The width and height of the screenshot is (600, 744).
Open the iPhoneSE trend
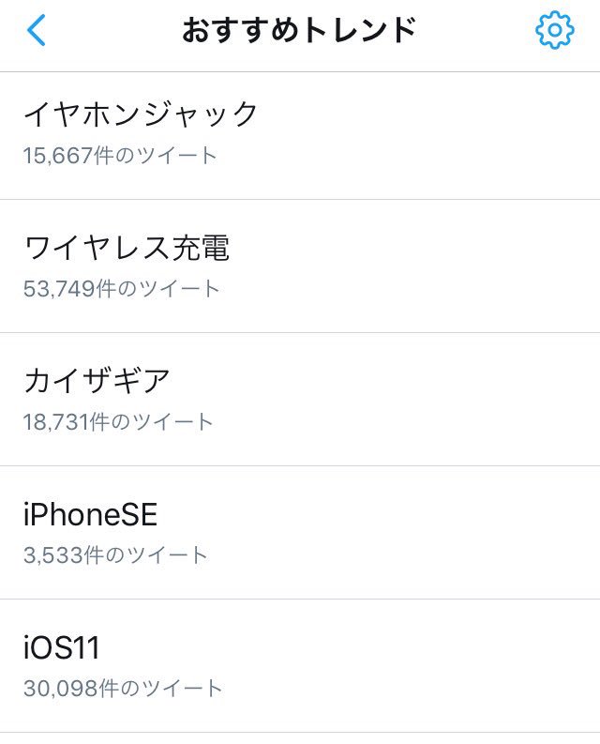point(90,514)
